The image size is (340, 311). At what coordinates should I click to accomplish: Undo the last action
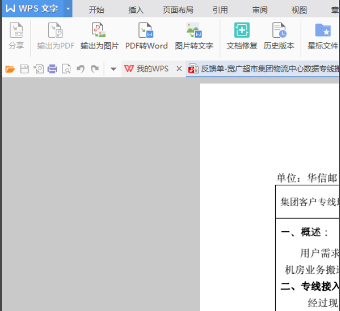[x=81, y=69]
